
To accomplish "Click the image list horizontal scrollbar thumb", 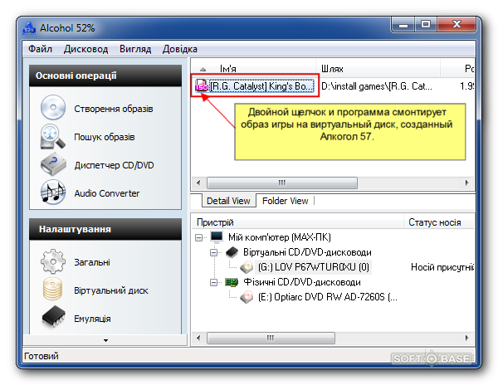I will pos(282,183).
